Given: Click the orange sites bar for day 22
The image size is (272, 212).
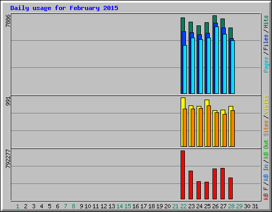Looking at the screenshot, I should click(185, 128).
